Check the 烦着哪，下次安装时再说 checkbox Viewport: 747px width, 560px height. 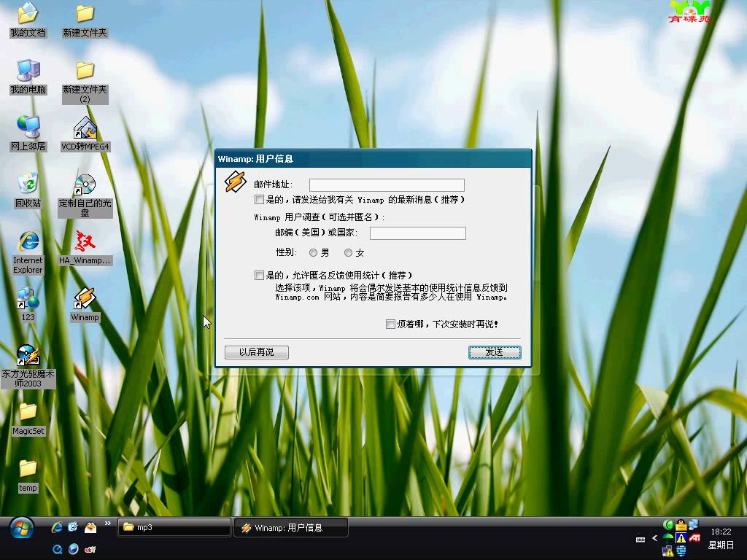391,324
